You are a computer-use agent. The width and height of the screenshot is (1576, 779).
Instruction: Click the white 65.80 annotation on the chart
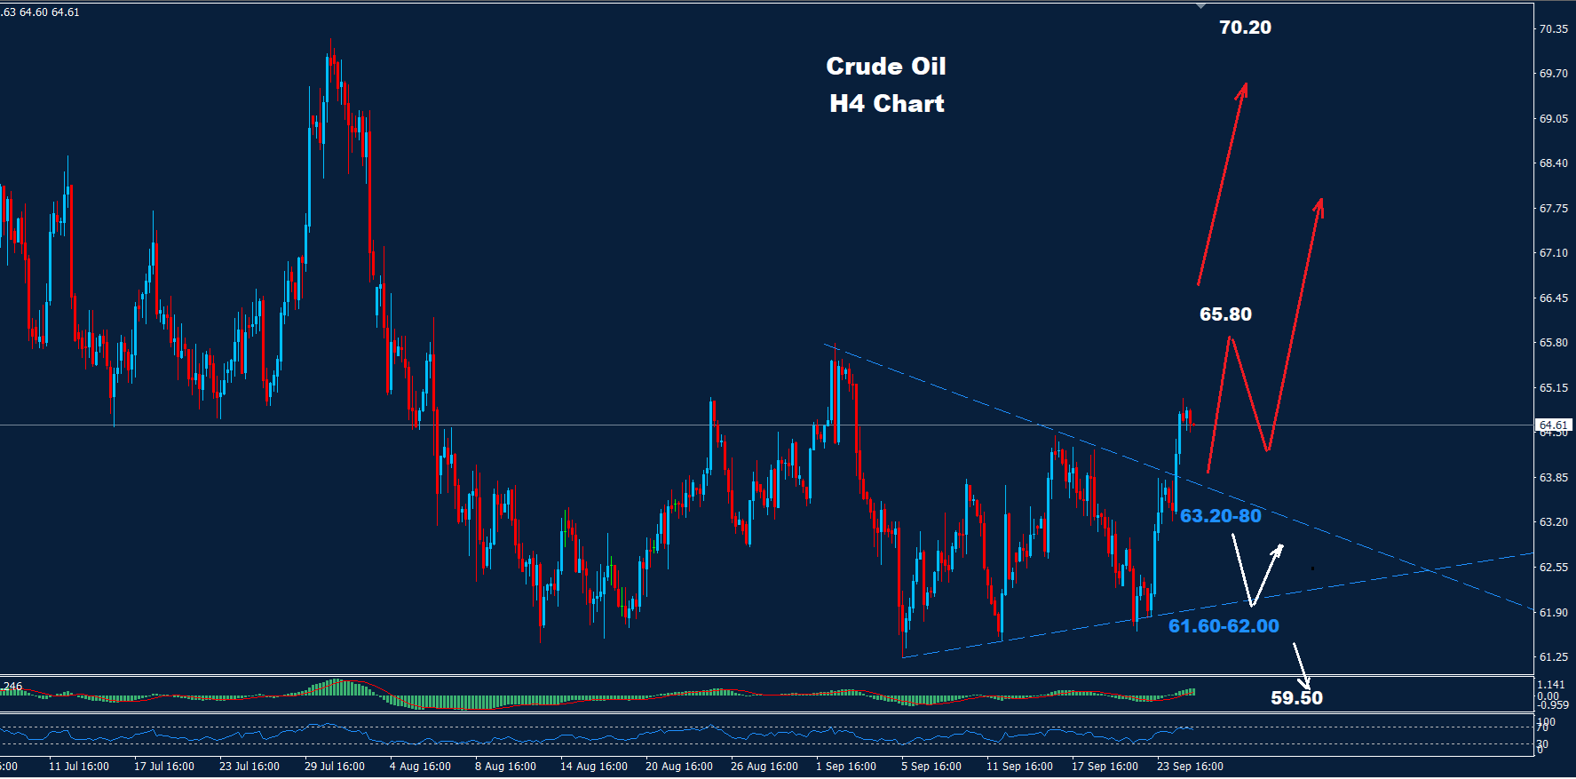[1225, 314]
